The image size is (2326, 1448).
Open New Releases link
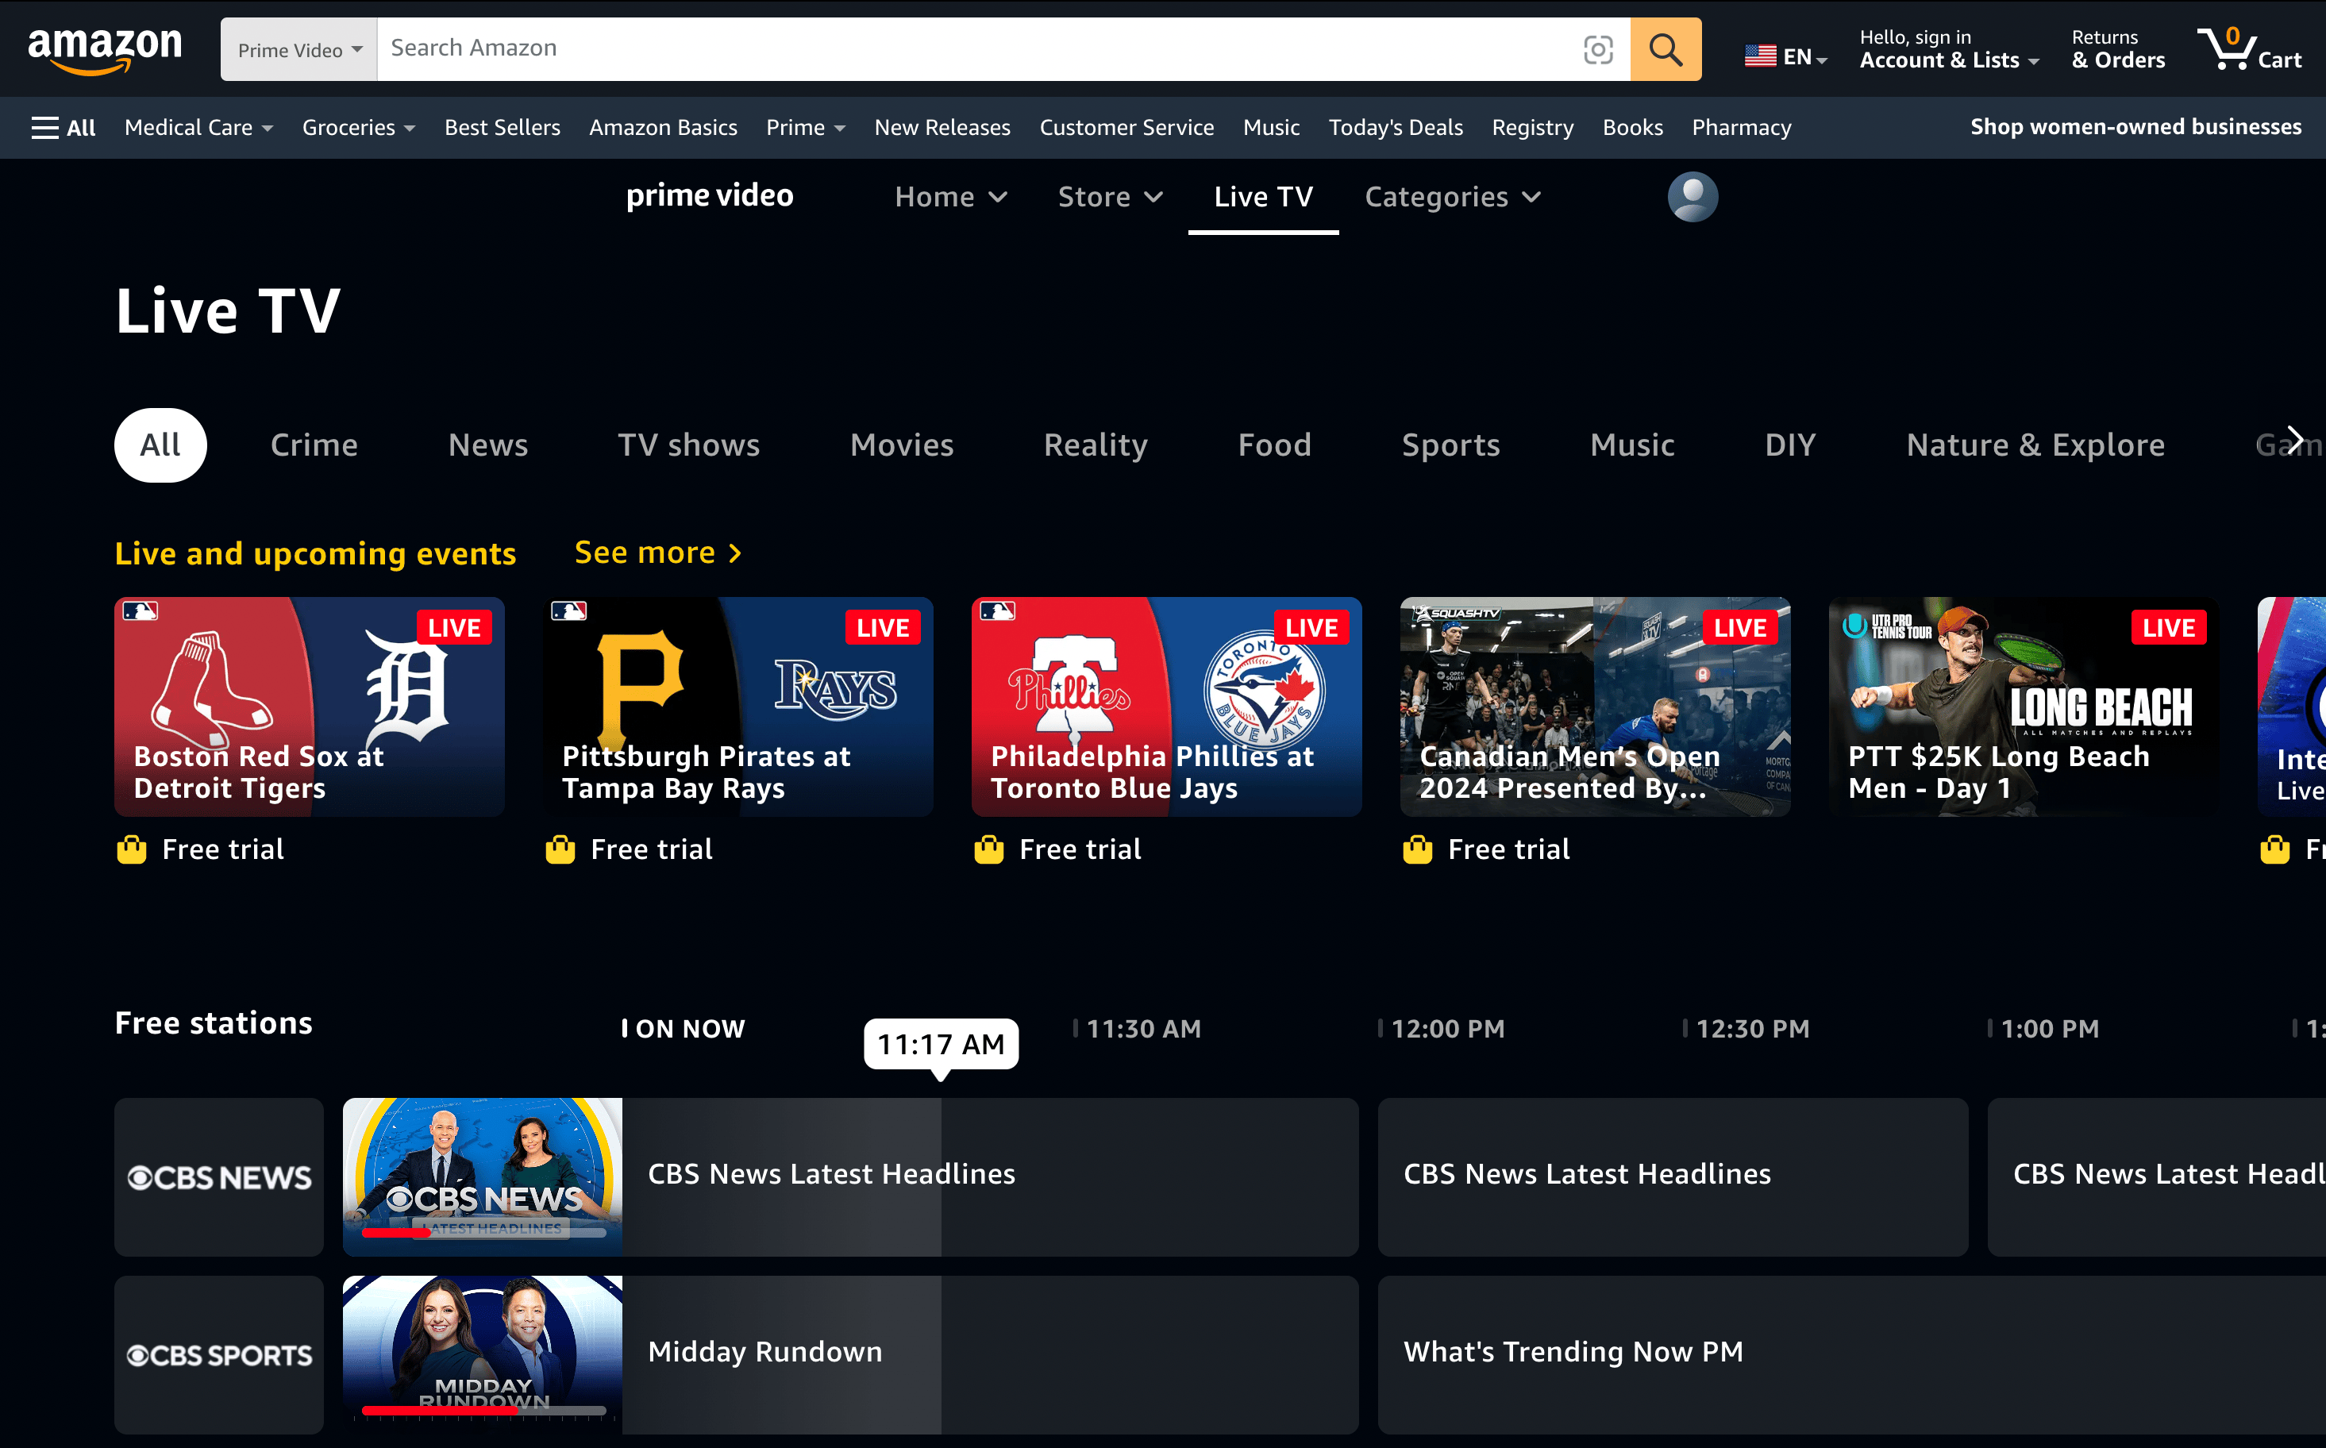[x=942, y=127]
